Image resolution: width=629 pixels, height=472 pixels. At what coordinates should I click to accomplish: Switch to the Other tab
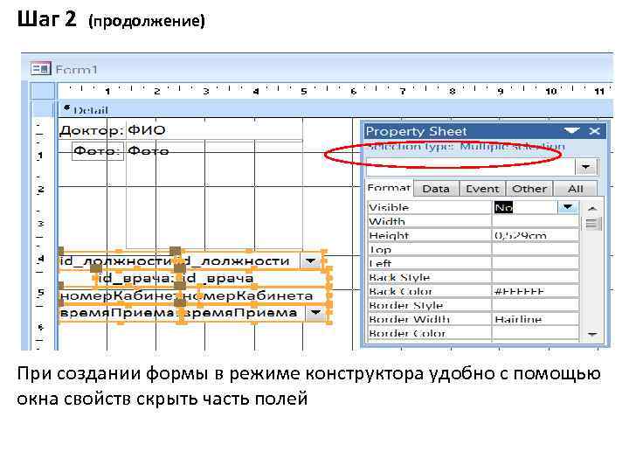(529, 189)
